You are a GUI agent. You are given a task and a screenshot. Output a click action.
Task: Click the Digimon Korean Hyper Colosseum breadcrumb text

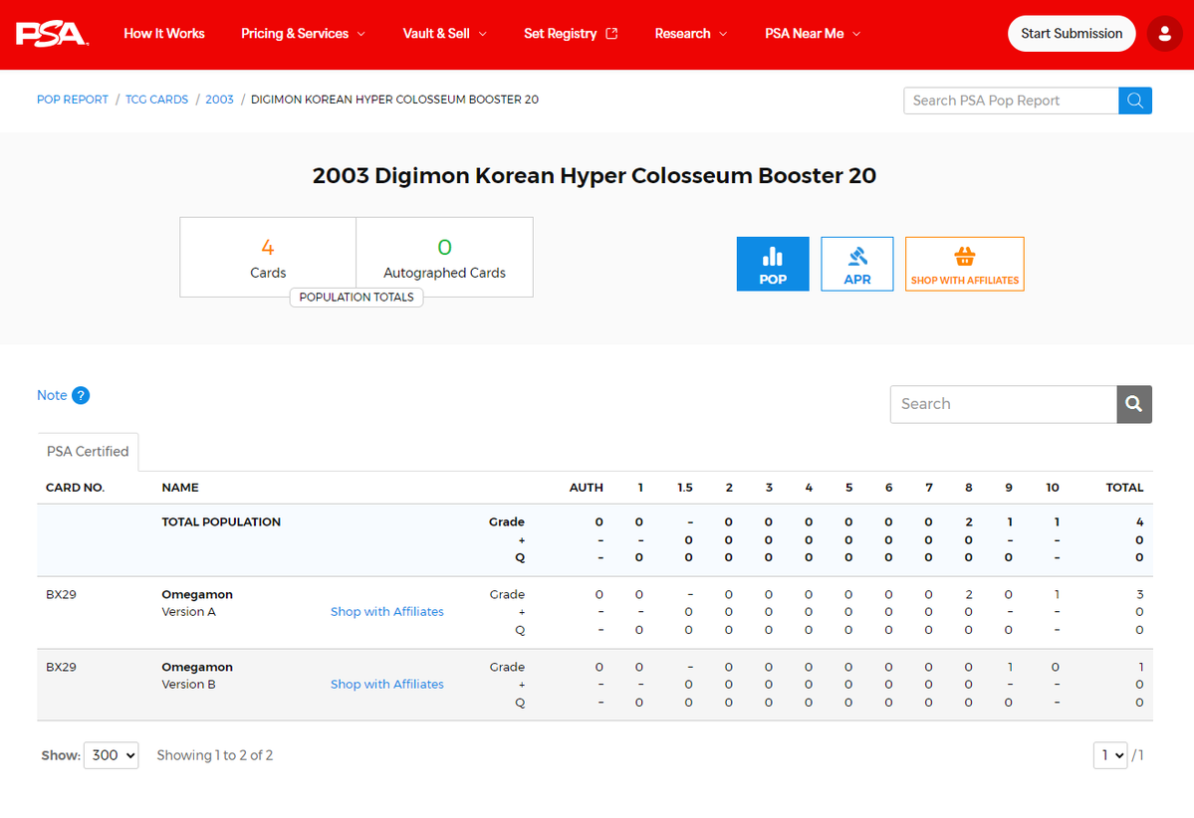[x=394, y=100]
